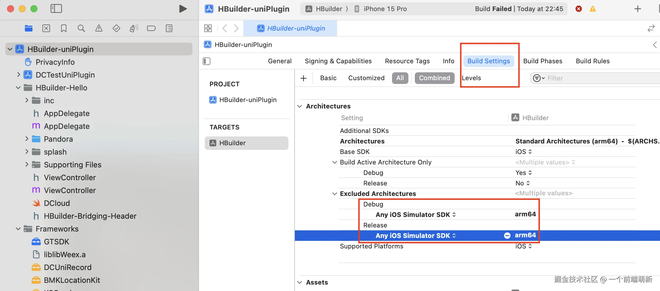Collapse the Frameworks group
660x291 pixels.
(x=18, y=229)
